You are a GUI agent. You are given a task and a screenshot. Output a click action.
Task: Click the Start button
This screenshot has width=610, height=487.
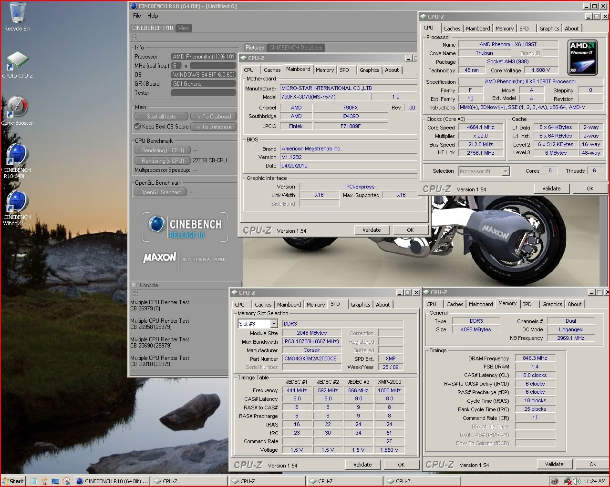point(13,481)
